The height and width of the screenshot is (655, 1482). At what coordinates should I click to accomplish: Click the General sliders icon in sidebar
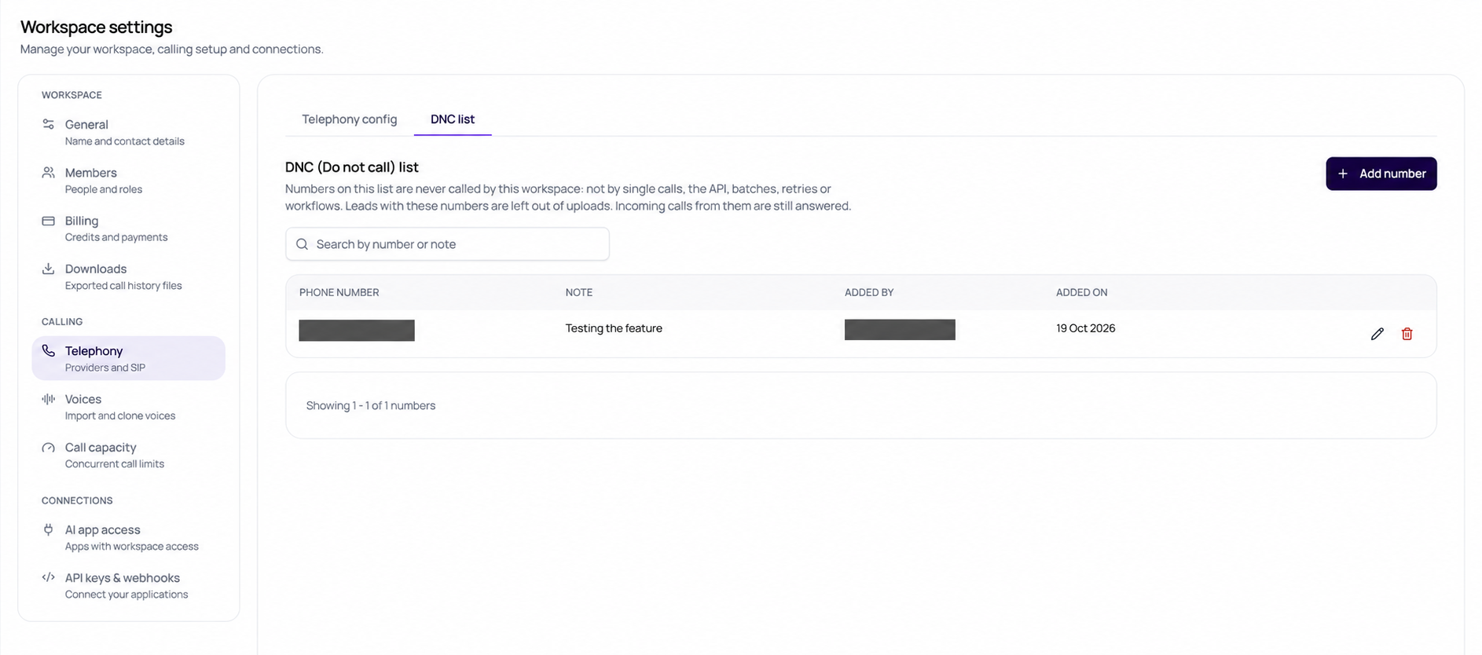[x=48, y=124]
